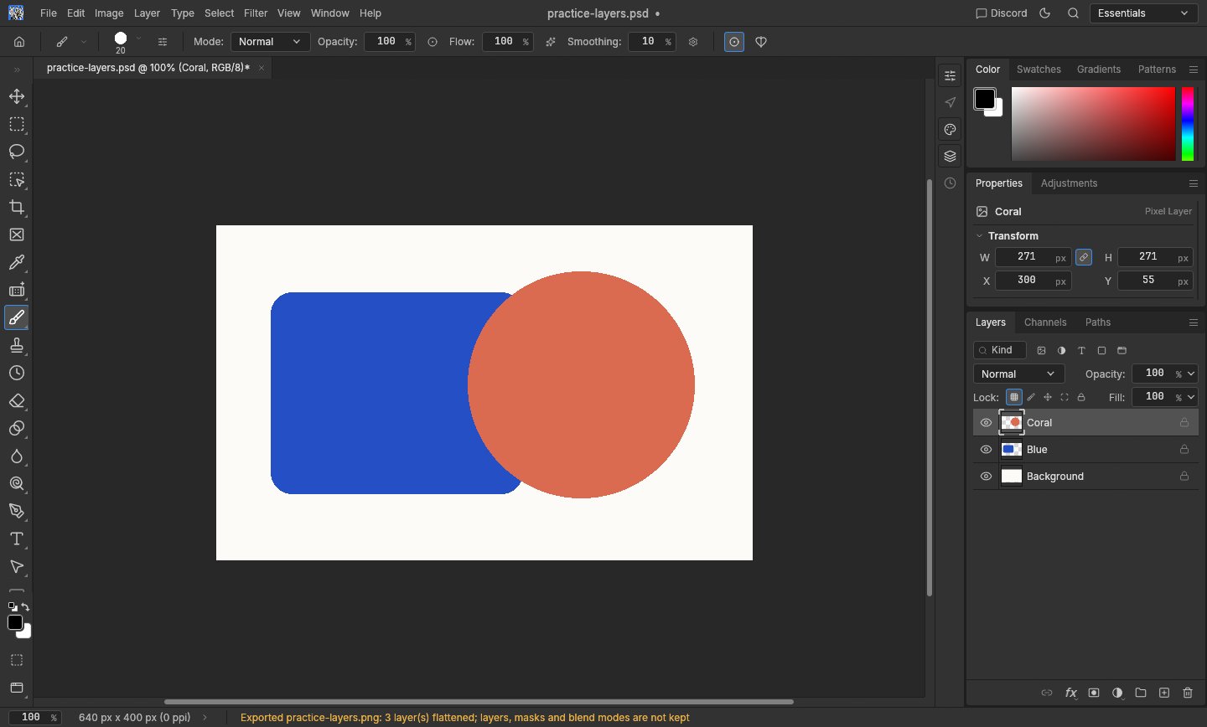1207x727 pixels.
Task: Hide the Background layer
Action: tap(986, 477)
